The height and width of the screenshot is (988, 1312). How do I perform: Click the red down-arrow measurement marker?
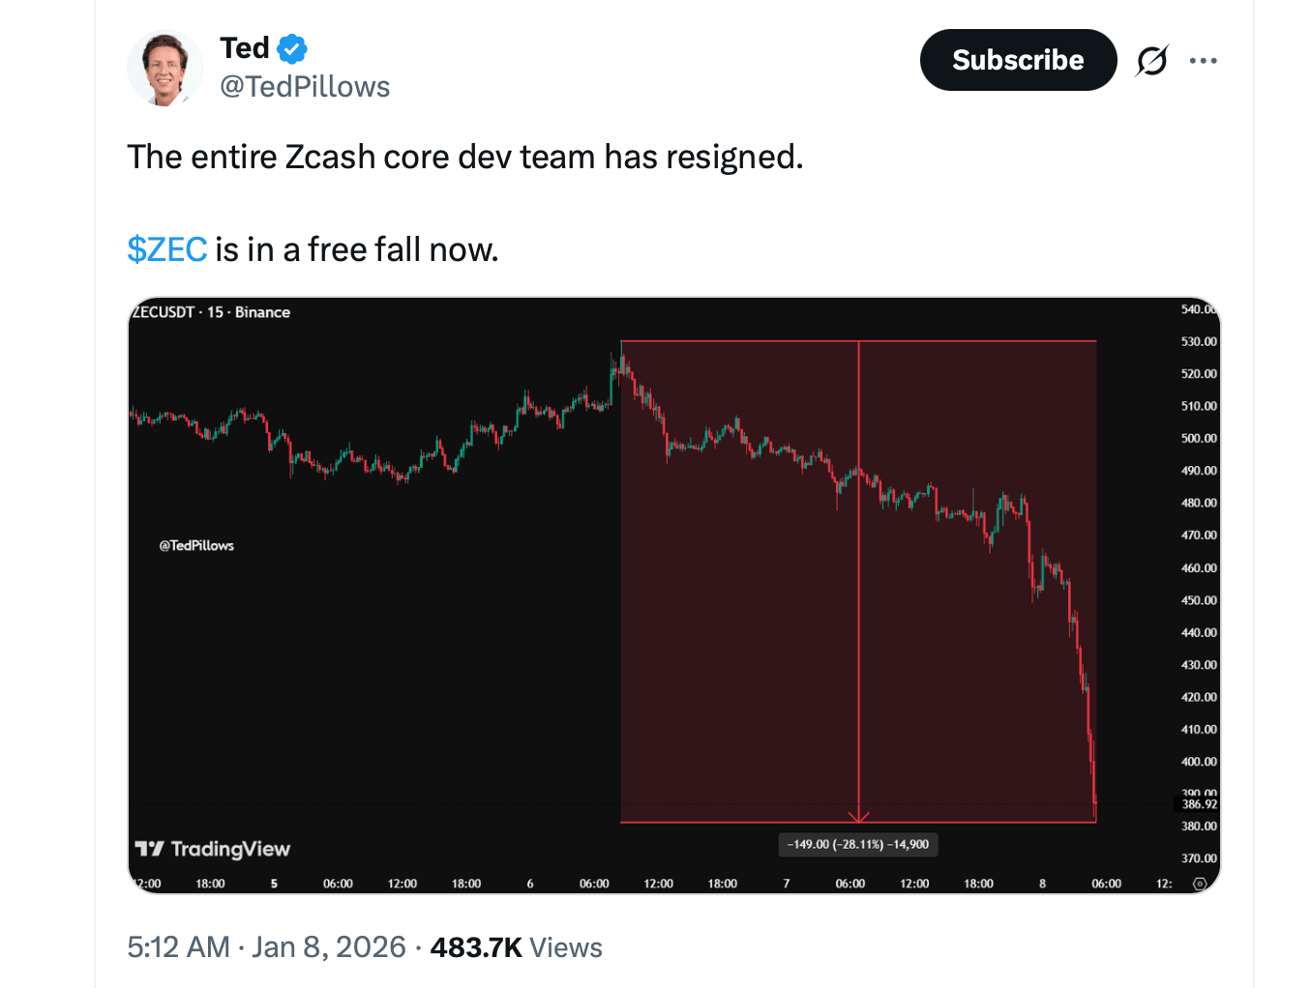click(856, 818)
